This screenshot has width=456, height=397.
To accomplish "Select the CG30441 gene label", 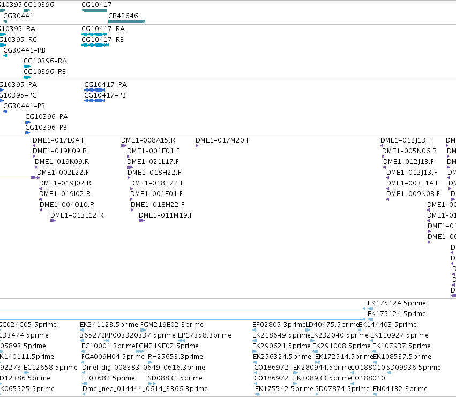I will click(18, 16).
